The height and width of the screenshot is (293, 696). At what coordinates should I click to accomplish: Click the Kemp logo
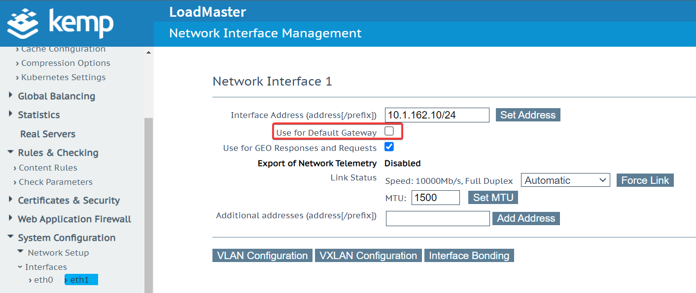pyautogui.click(x=60, y=23)
